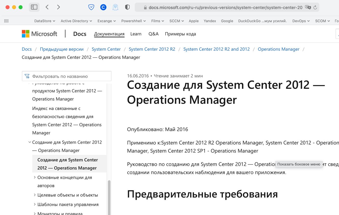The height and width of the screenshot is (215, 339).
Task: Click the heading Предварительные требования
Action: tap(202, 194)
